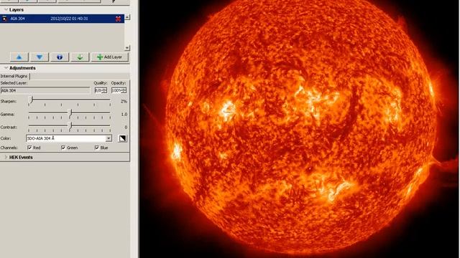Click the invert color table icon

point(123,138)
